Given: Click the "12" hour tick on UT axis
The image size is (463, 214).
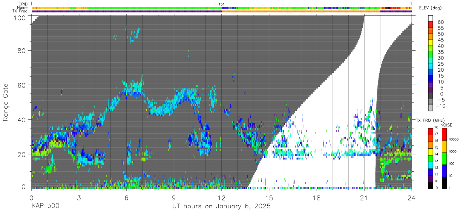Looking at the screenshot, I should (222, 197).
